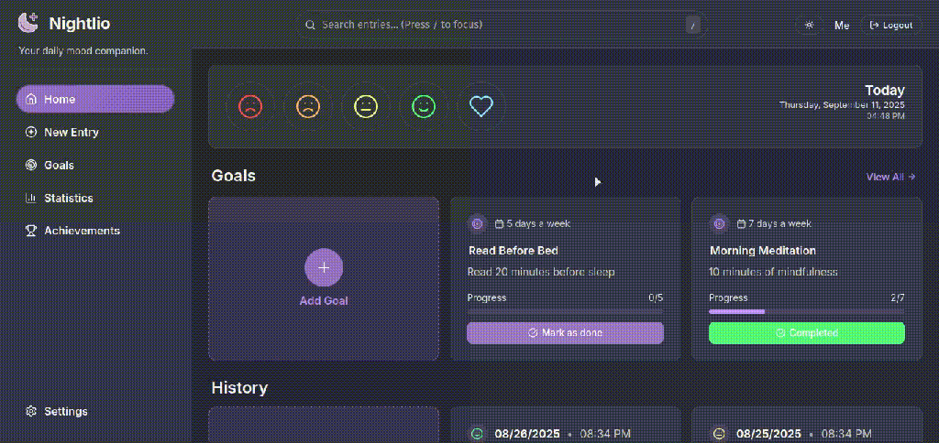Open the Statistics section
This screenshot has width=939, height=443.
(x=68, y=198)
